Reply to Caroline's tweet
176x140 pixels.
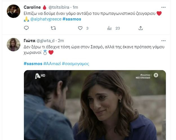coord(26,28)
